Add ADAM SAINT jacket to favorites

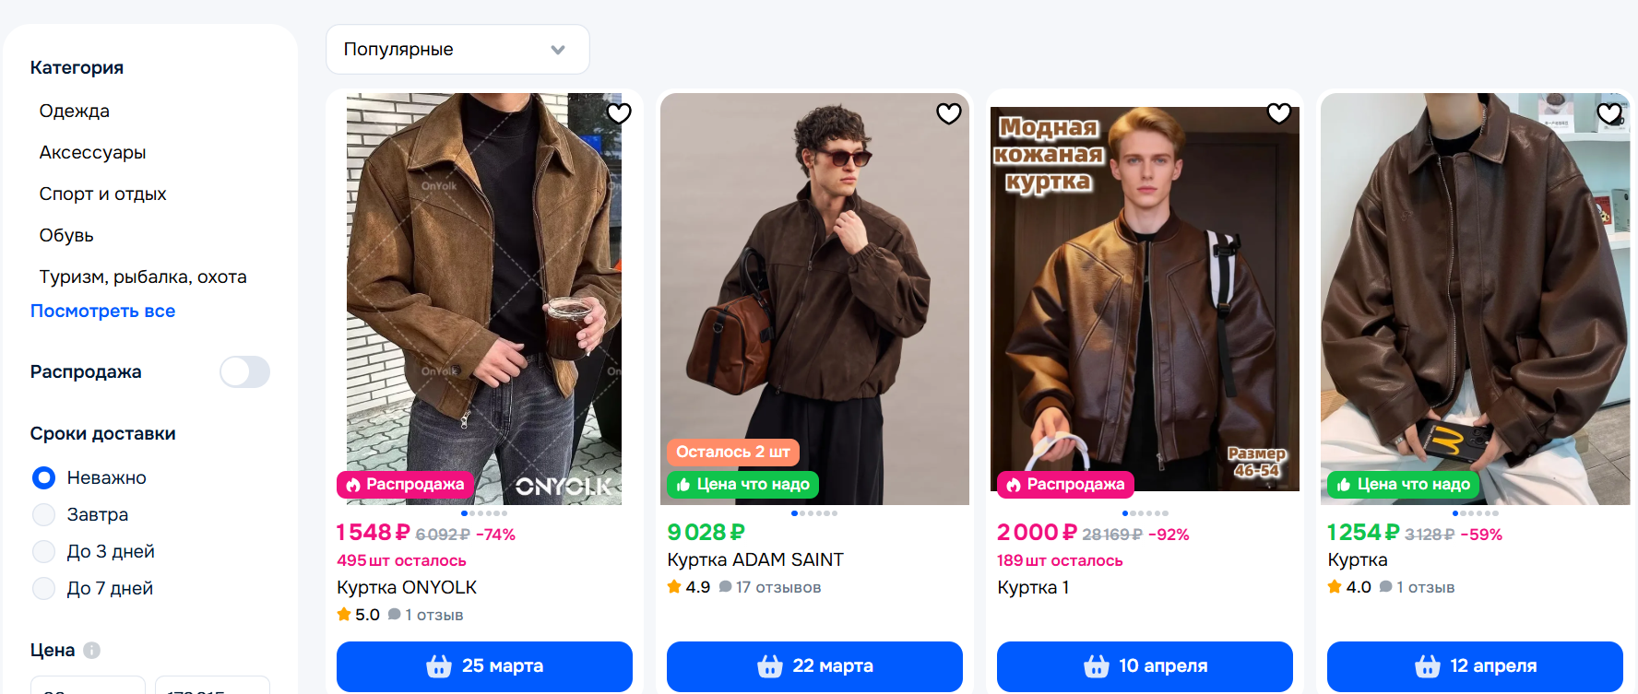click(949, 113)
